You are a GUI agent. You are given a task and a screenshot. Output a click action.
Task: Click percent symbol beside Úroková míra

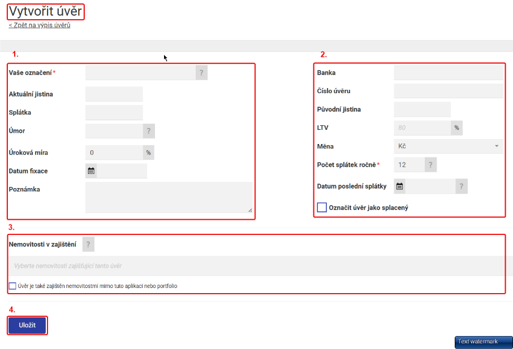click(x=148, y=152)
